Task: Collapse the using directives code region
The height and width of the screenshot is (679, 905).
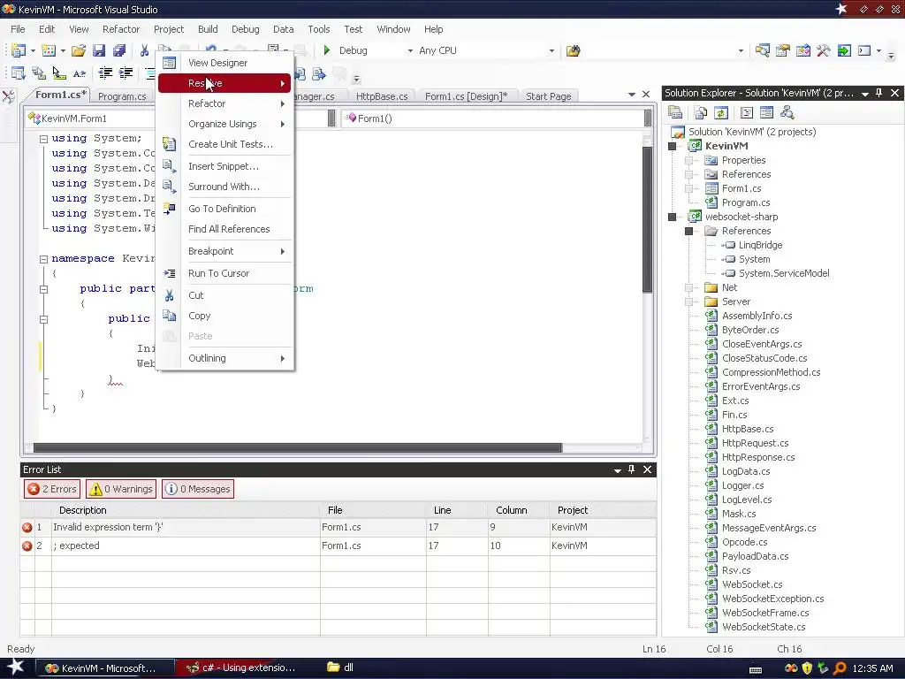Action: pyautogui.click(x=43, y=139)
